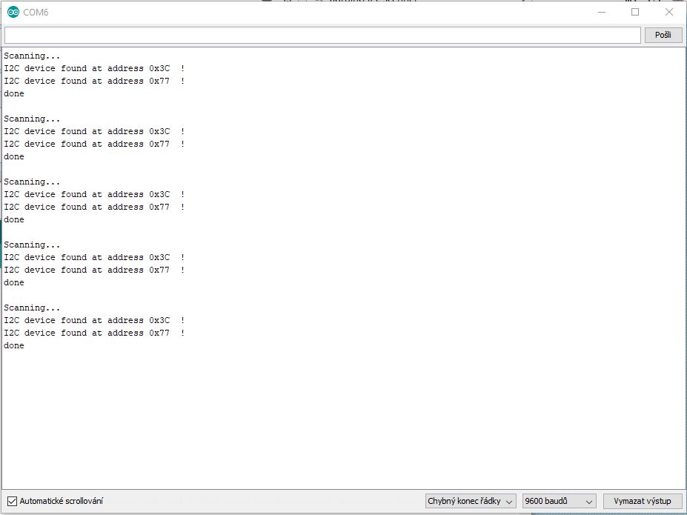This screenshot has width=687, height=515.
Task: Click the first "done" line in the output
Action: tap(14, 93)
